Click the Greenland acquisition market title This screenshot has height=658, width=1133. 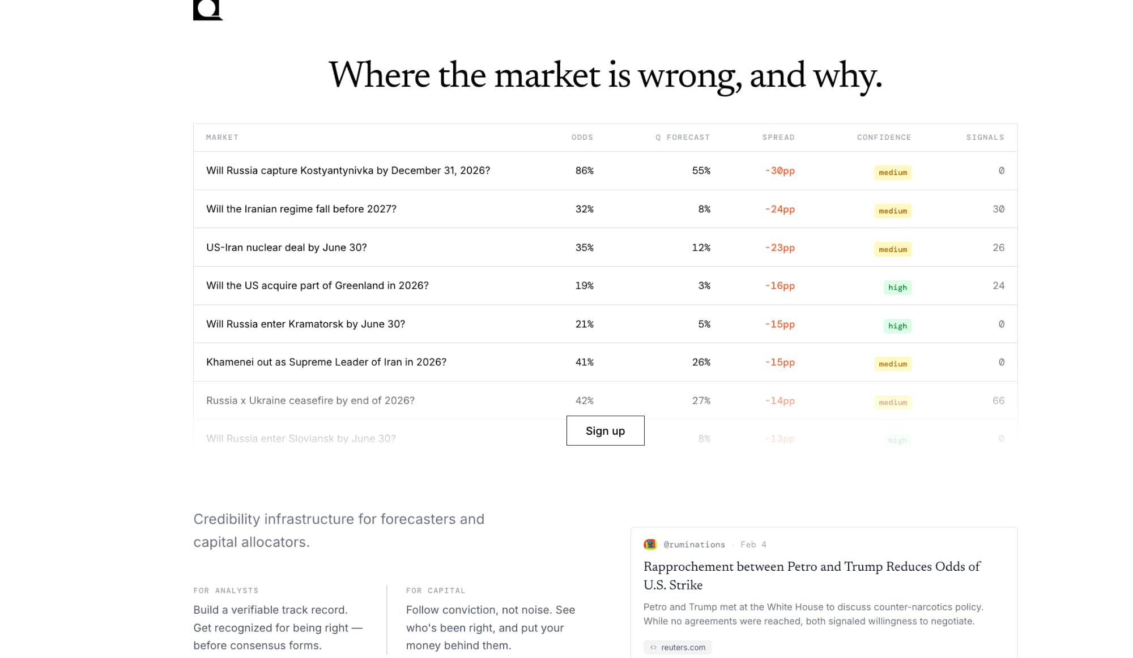click(x=317, y=285)
